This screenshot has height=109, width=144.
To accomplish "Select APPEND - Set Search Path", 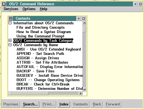I will tap(40, 54).
